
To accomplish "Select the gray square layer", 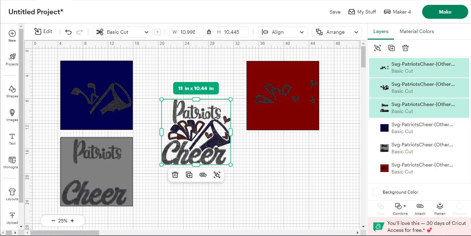I will click(419, 148).
